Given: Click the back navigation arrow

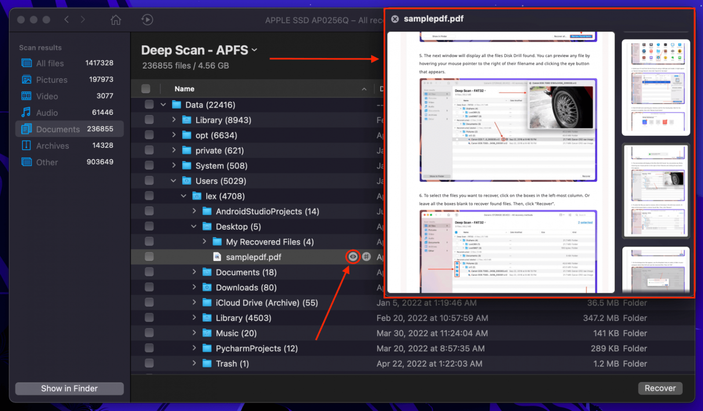Looking at the screenshot, I should coord(66,20).
